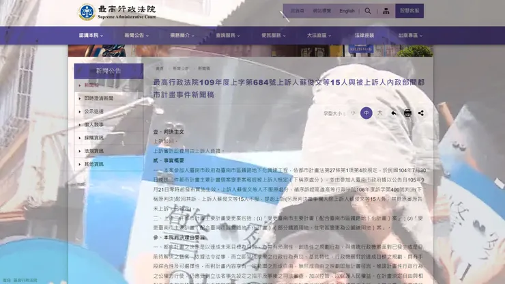This screenshot has height=284, width=505.
Task: Click the heading 貳、事實概要
Action: click(x=169, y=160)
